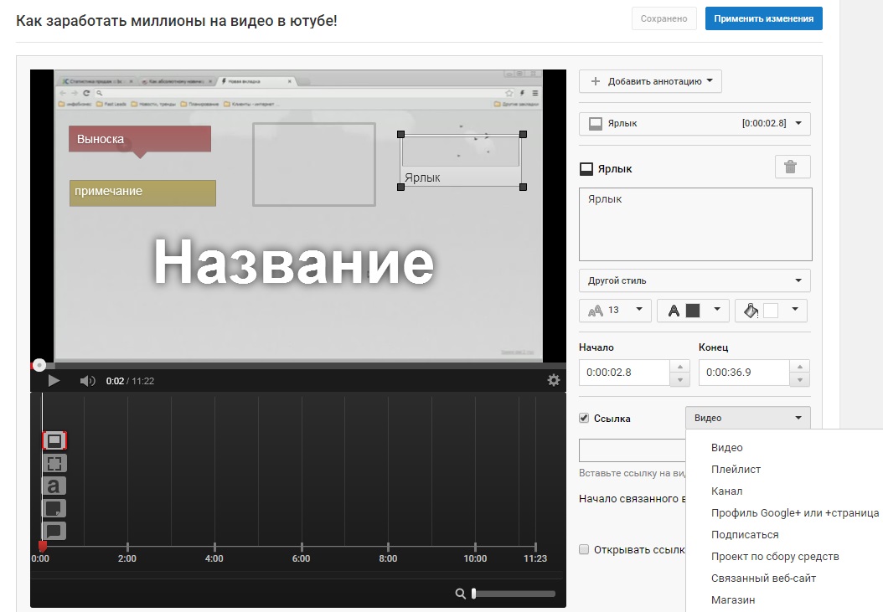Toggle the "Открывать ссылку" checkbox
The height and width of the screenshot is (612, 883).
pos(584,550)
